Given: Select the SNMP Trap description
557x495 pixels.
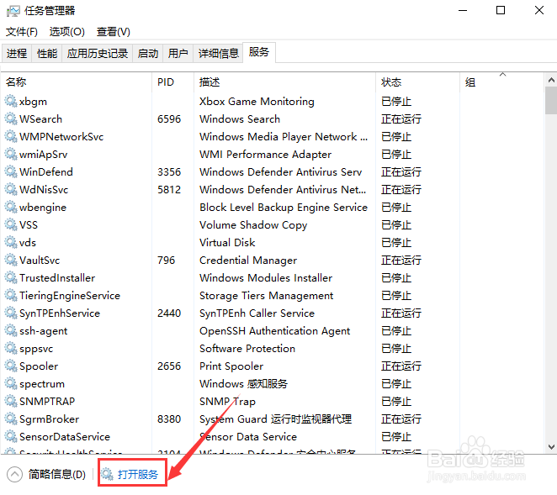Looking at the screenshot, I should pos(227,402).
